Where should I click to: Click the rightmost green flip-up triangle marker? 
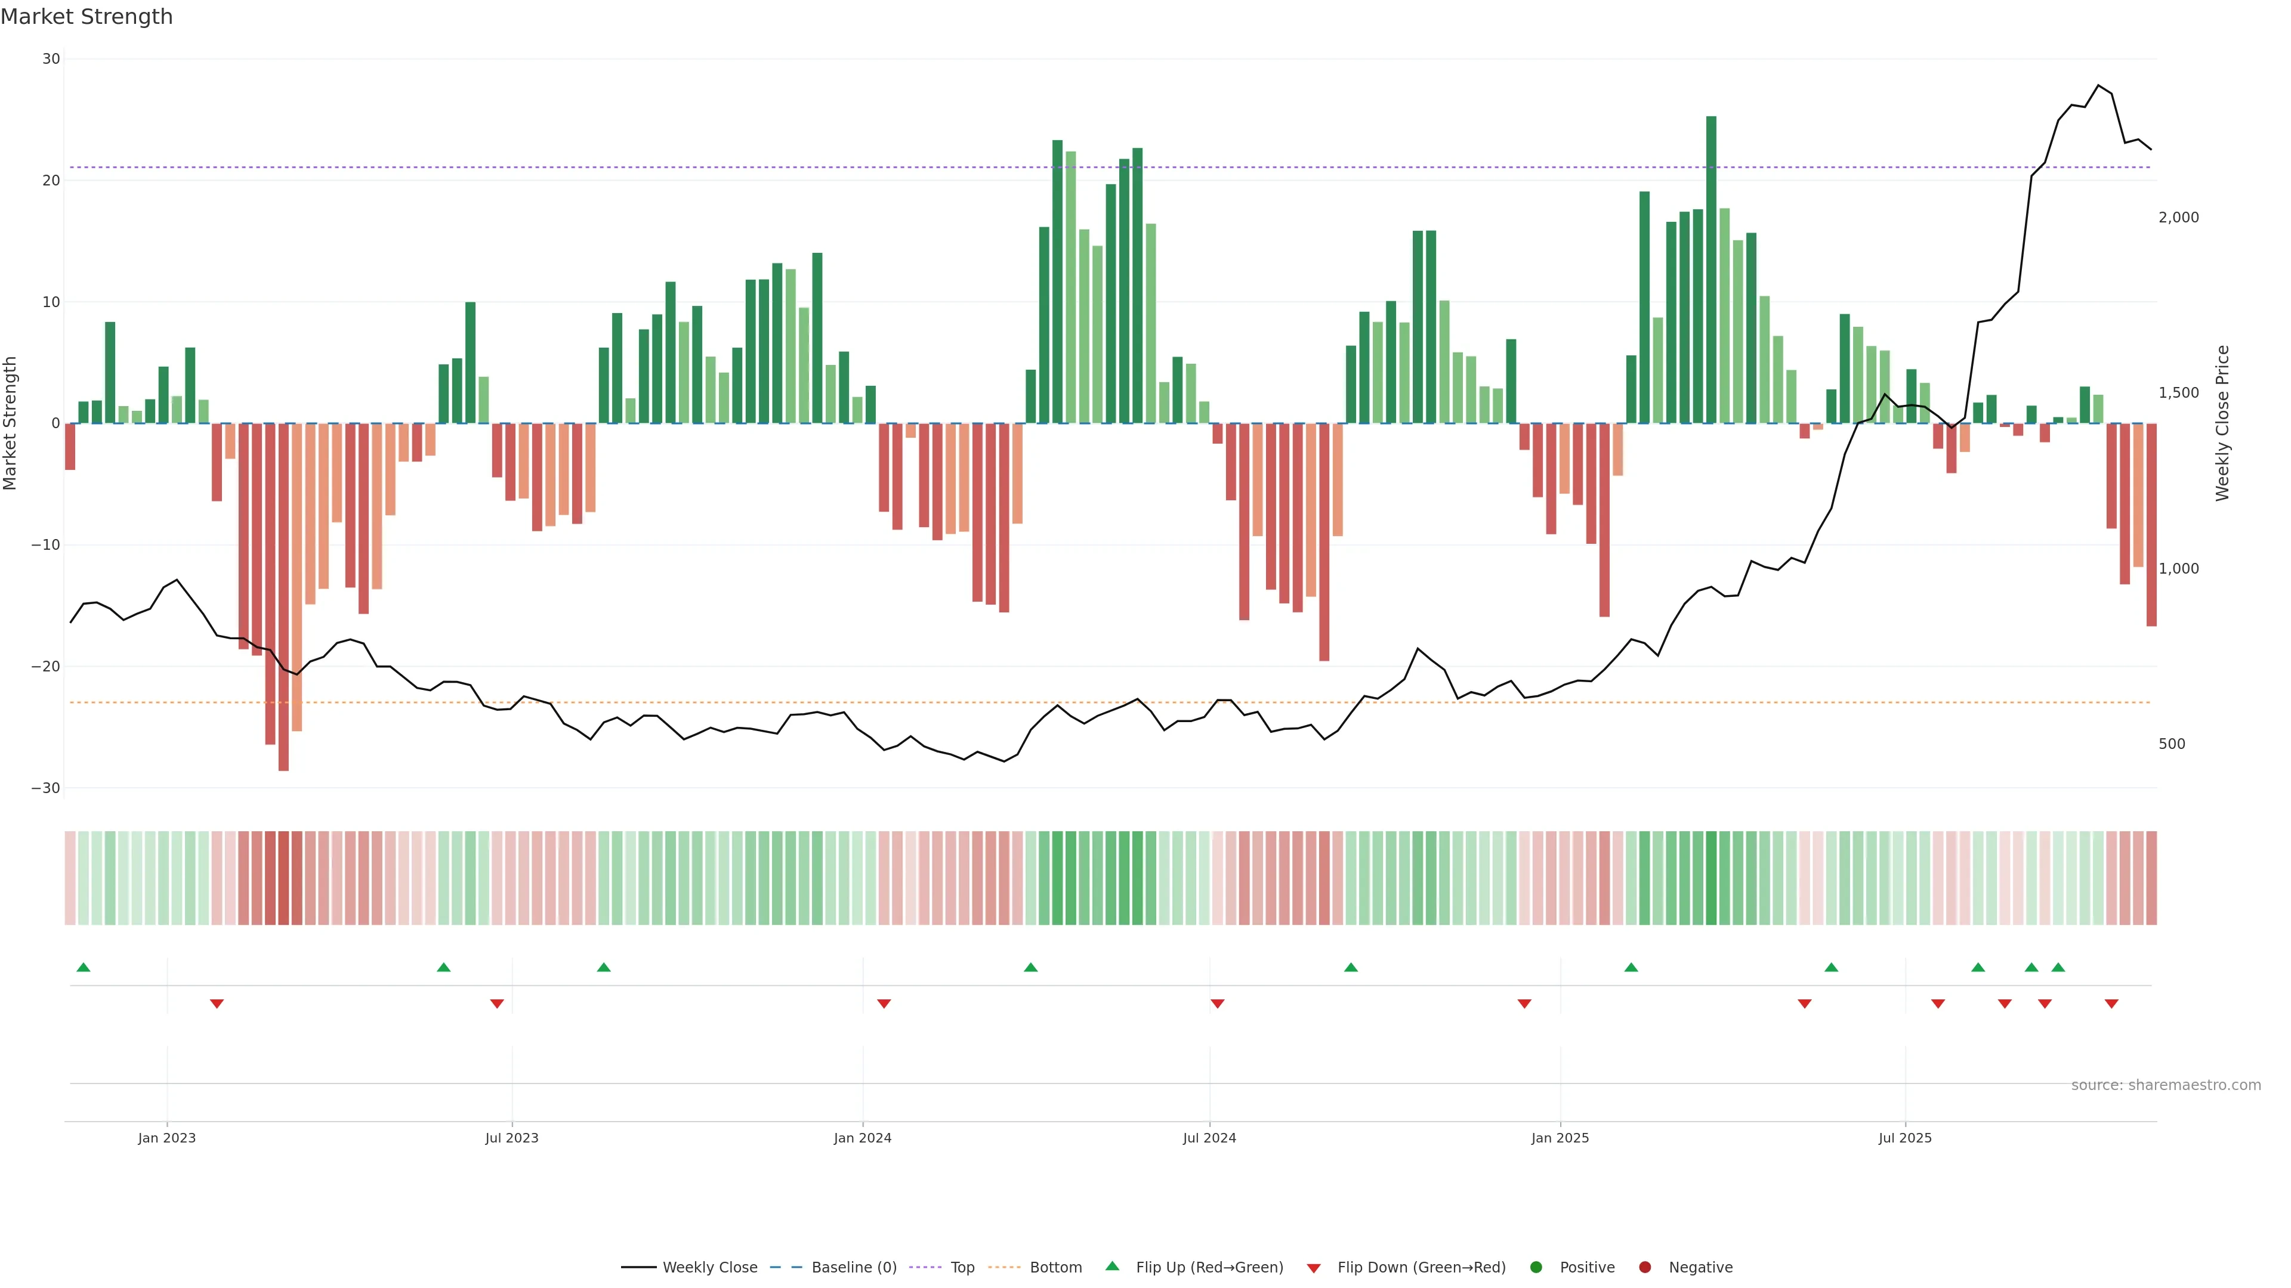(2058, 967)
